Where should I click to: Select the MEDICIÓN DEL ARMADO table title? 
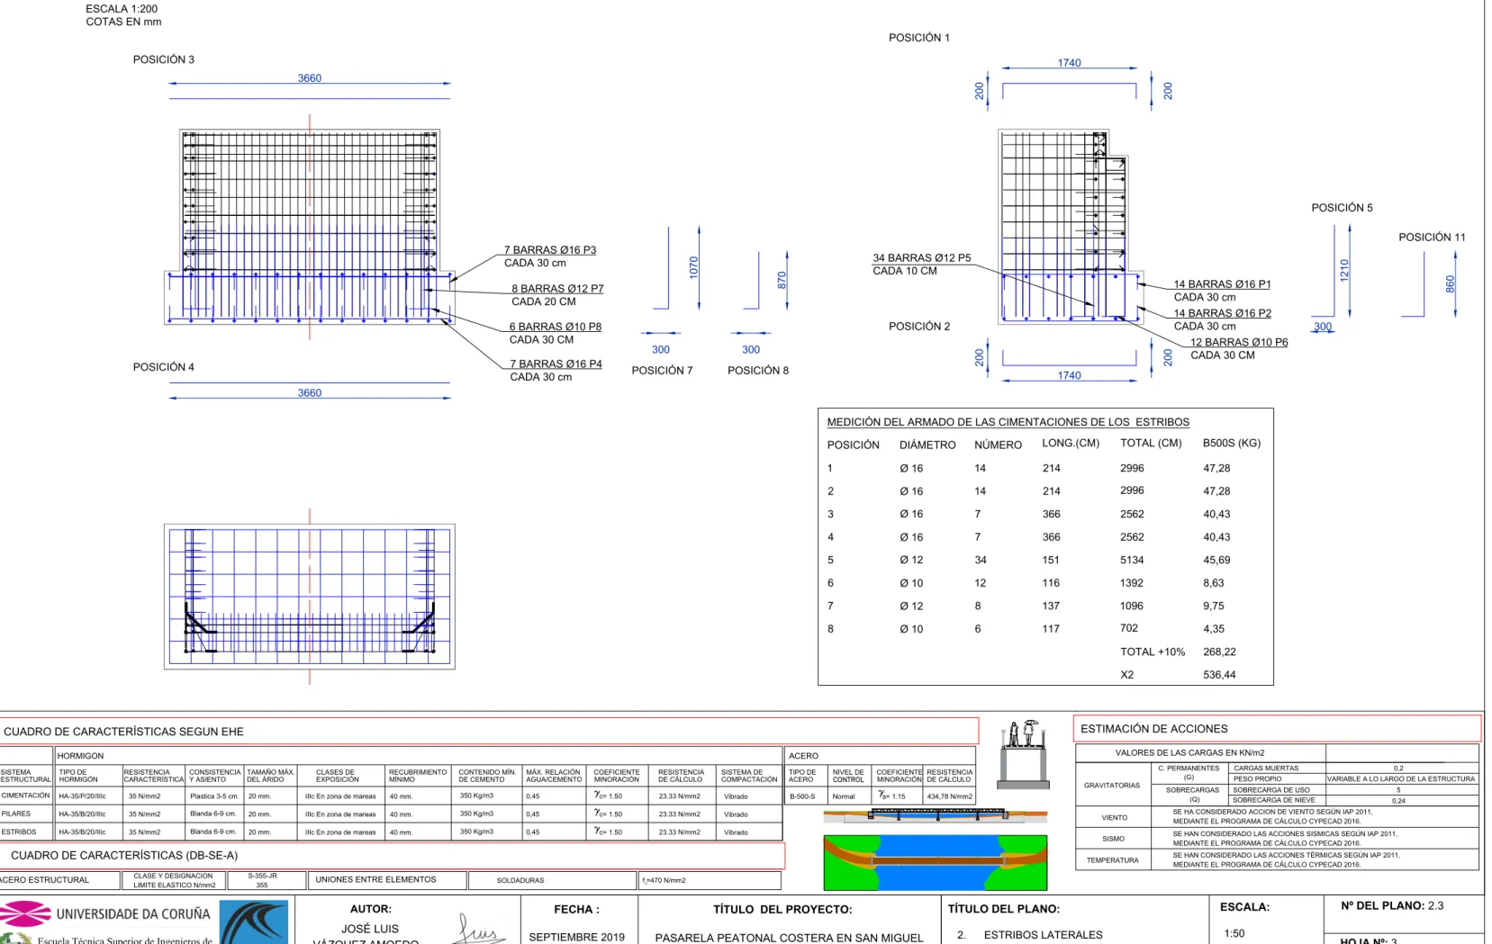(x=1008, y=422)
